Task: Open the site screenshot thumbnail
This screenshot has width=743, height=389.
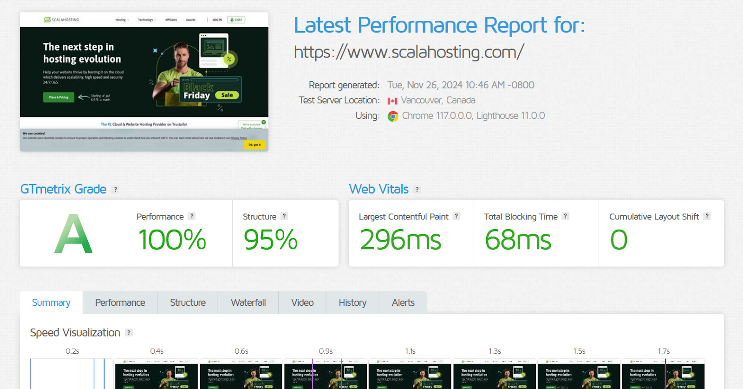Action: (144, 82)
